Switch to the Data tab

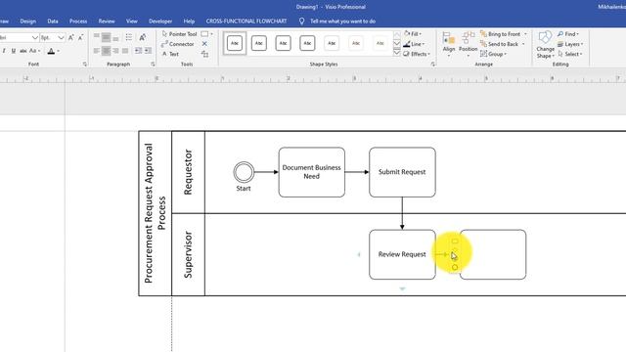click(x=53, y=22)
